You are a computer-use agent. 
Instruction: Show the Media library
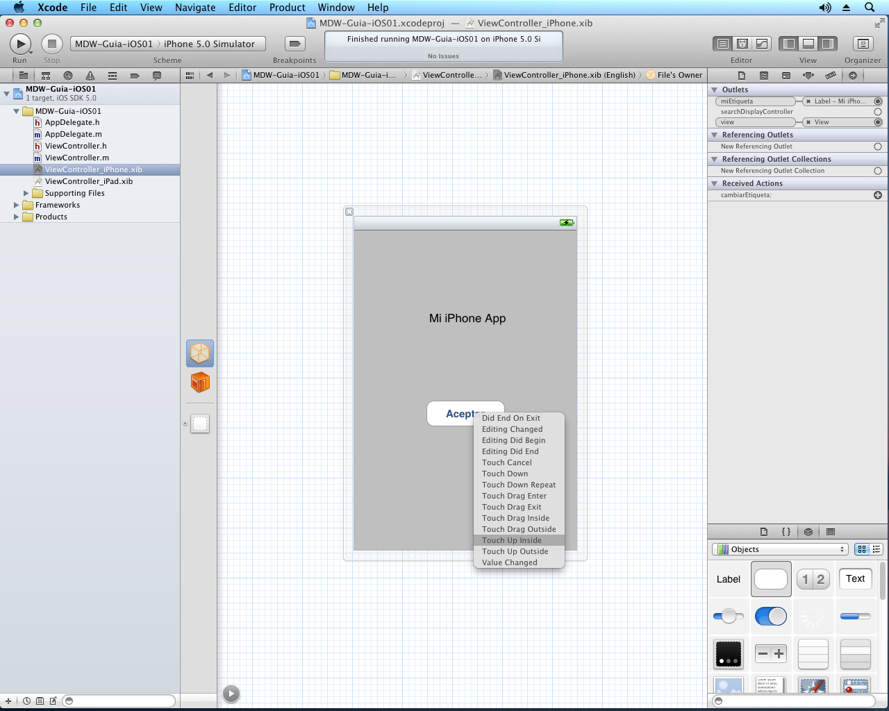pos(831,532)
